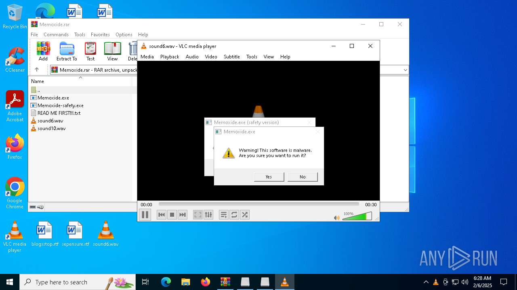Open File Explorer from taskbar
The image size is (517, 290).
point(186,282)
